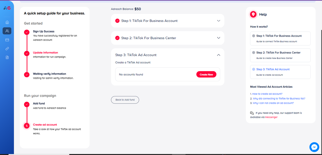322x155 pixels.
Task: Select the users/accounts sidebar icon
Action: 7,31
